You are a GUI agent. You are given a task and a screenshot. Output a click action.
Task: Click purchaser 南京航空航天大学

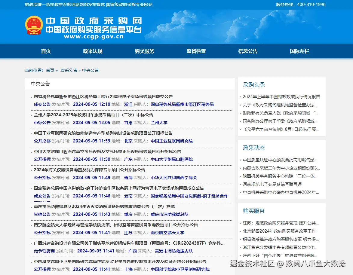coord(167,233)
